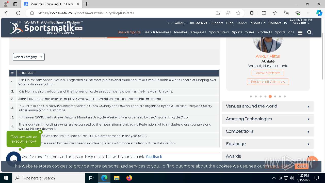The width and height of the screenshot is (325, 183).
Task: Expand the Competitions section
Action: [268, 131]
